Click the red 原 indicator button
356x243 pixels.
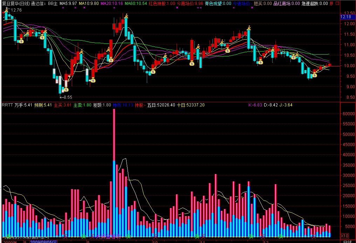331,4
